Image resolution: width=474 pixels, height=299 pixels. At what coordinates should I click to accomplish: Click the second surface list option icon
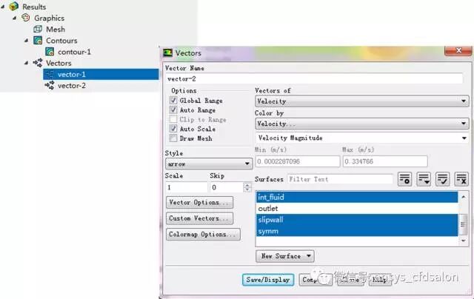point(424,178)
